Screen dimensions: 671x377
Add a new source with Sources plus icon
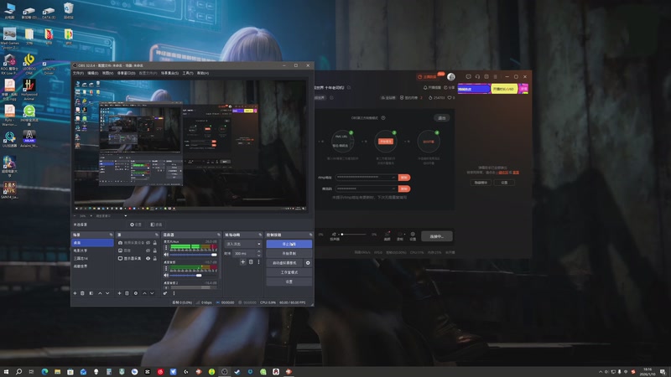click(x=119, y=293)
